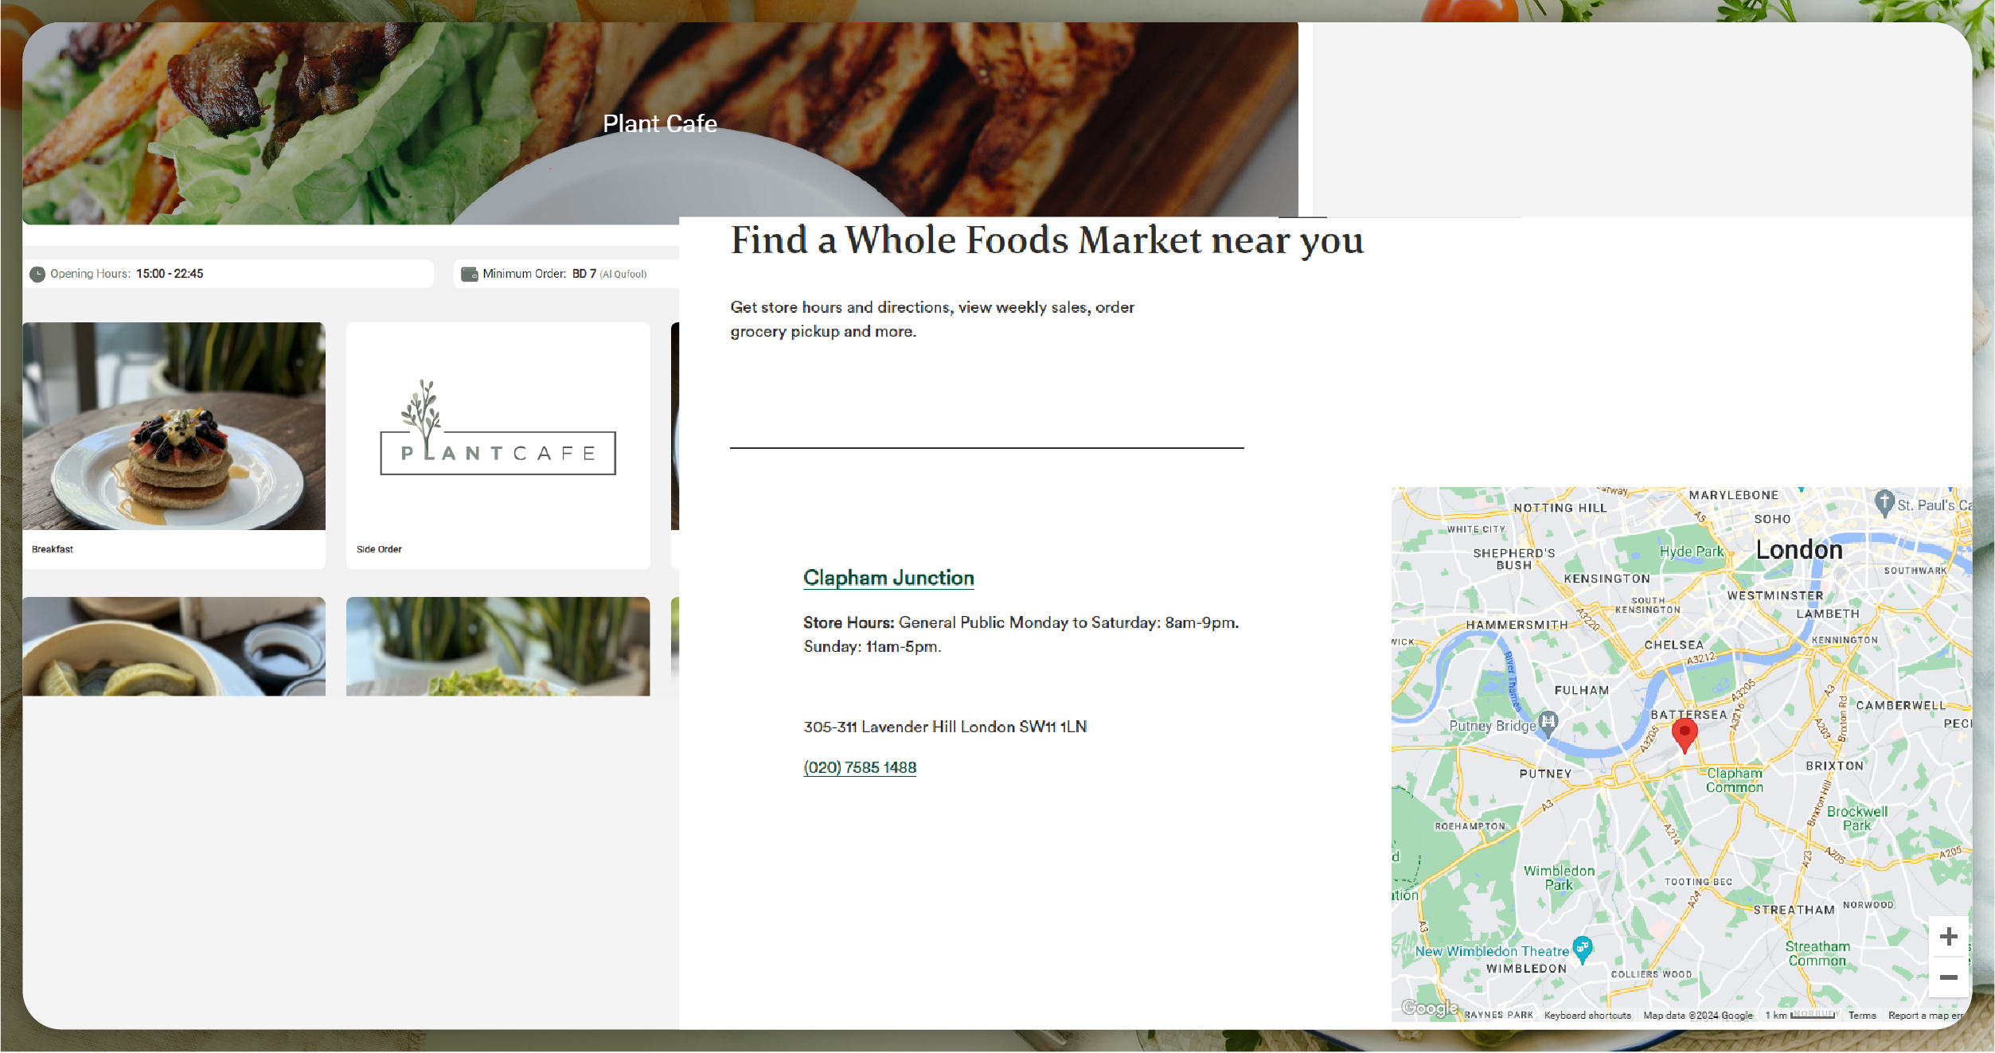Click the map zoom in plus button

coord(1948,937)
